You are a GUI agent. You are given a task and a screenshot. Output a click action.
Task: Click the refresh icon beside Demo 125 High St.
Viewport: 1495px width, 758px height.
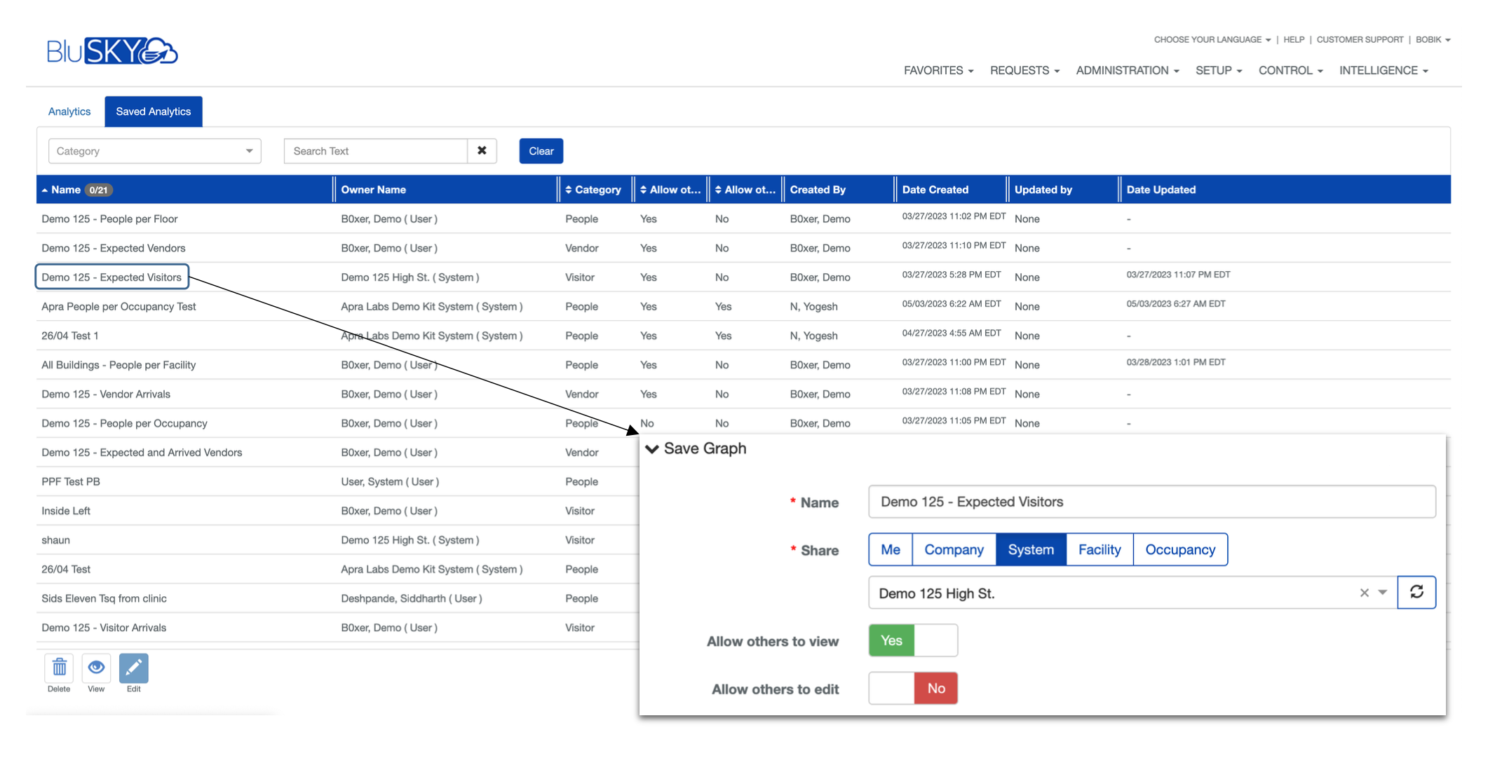(1417, 592)
